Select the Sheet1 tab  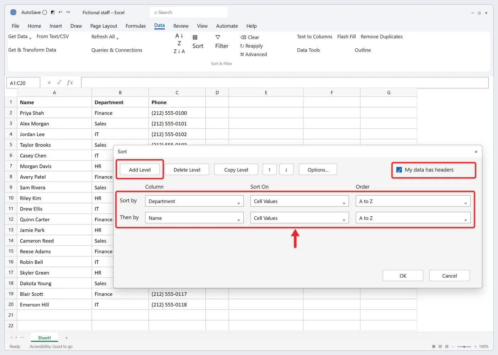coord(44,338)
